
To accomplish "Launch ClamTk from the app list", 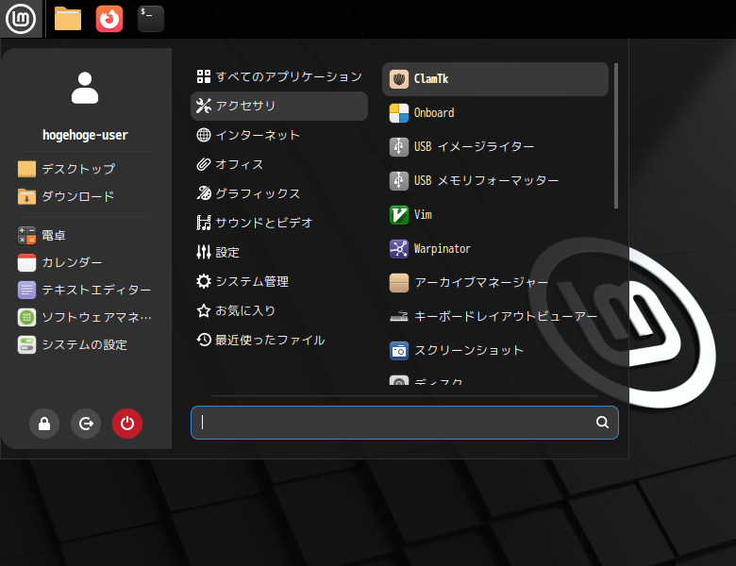I will (495, 79).
